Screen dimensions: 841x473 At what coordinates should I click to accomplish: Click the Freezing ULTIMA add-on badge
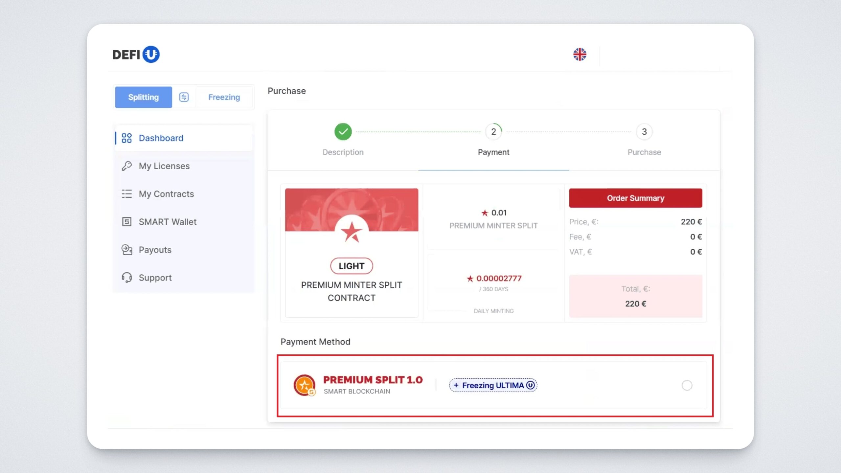coord(493,385)
